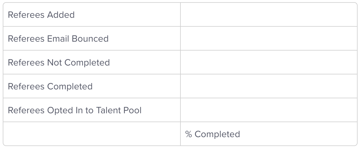Click the Referees Completed row label
362x151 pixels.
(50, 86)
